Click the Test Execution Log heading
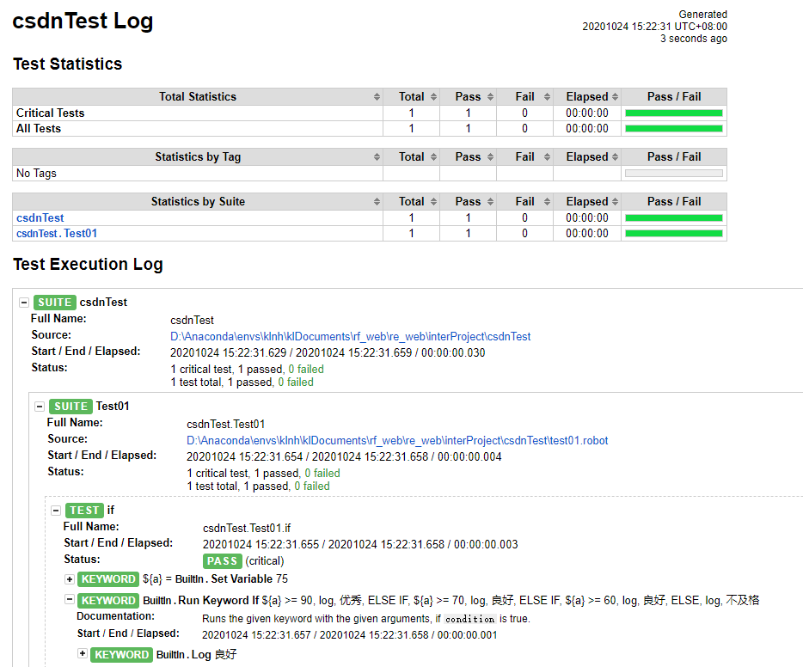 click(x=88, y=264)
